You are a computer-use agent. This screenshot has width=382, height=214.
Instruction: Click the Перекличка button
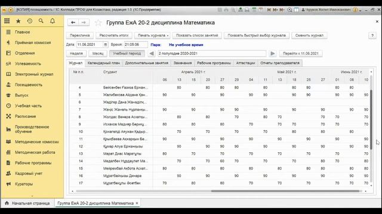[79, 36]
